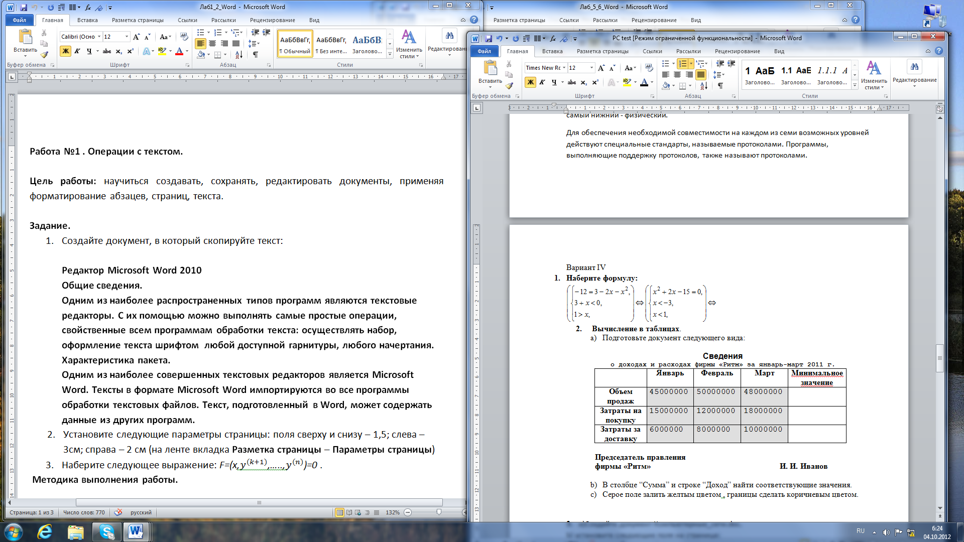Open Windows Explorer folder in taskbar
The width and height of the screenshot is (964, 542).
point(75,531)
